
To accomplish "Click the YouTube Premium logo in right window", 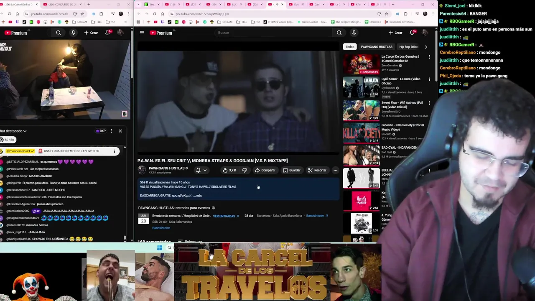I will pyautogui.click(x=161, y=33).
